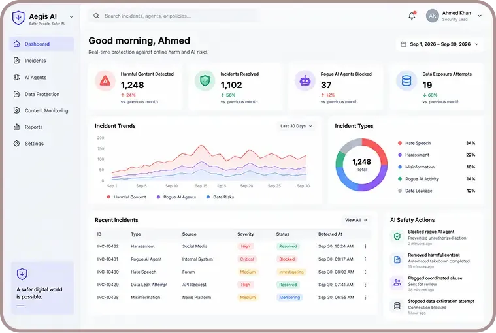Image resolution: width=496 pixels, height=333 pixels.
Task: Click the donut chart center total 1,248
Action: [x=361, y=162]
